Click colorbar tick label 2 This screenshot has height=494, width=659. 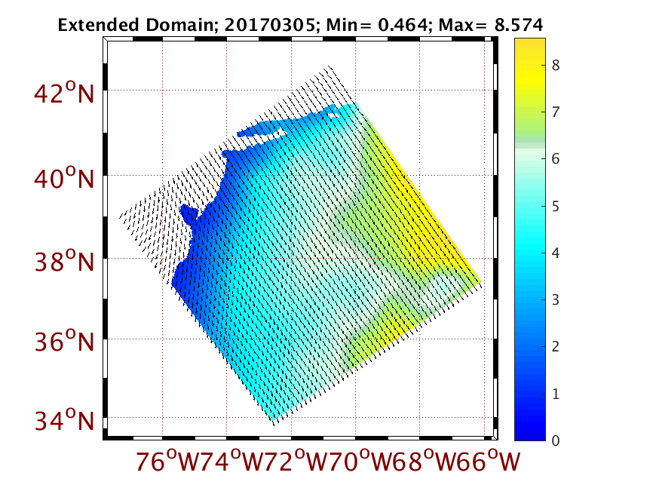coord(556,346)
